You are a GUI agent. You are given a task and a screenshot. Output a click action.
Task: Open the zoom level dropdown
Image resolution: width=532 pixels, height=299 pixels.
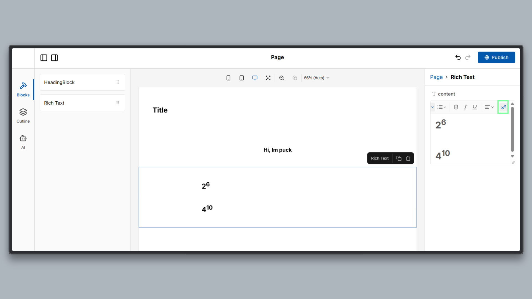(316, 78)
